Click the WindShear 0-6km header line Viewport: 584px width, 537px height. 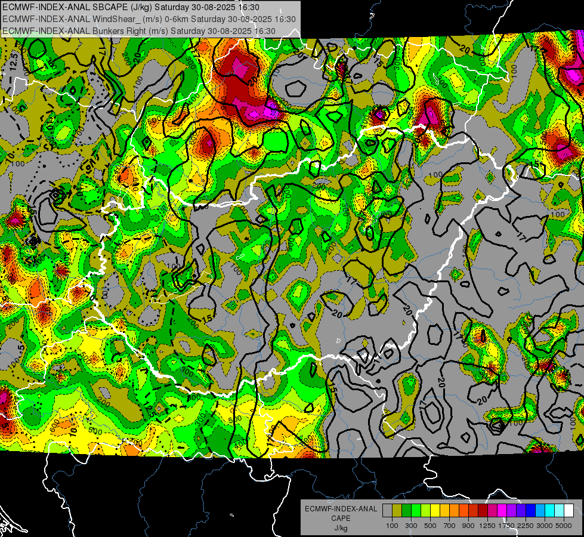pyautogui.click(x=149, y=19)
